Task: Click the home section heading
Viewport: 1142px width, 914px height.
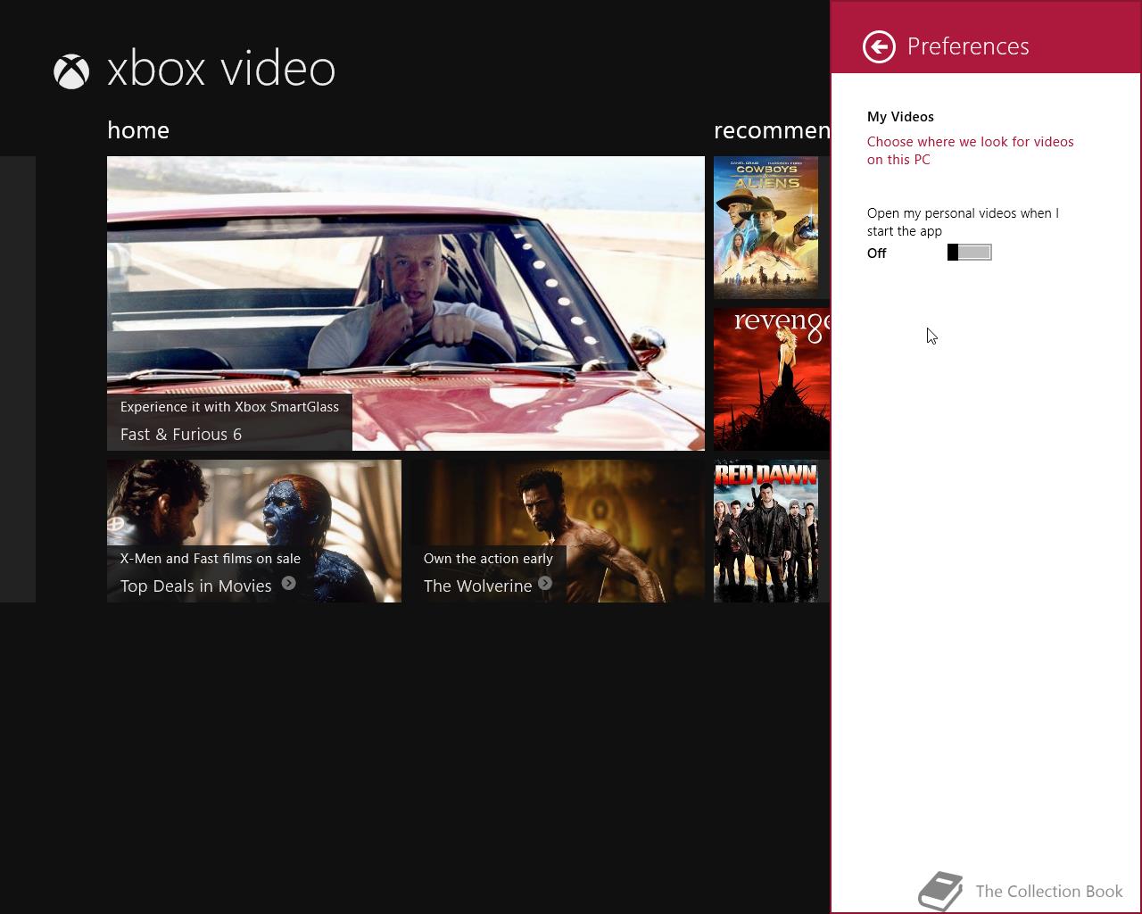Action: tap(138, 130)
